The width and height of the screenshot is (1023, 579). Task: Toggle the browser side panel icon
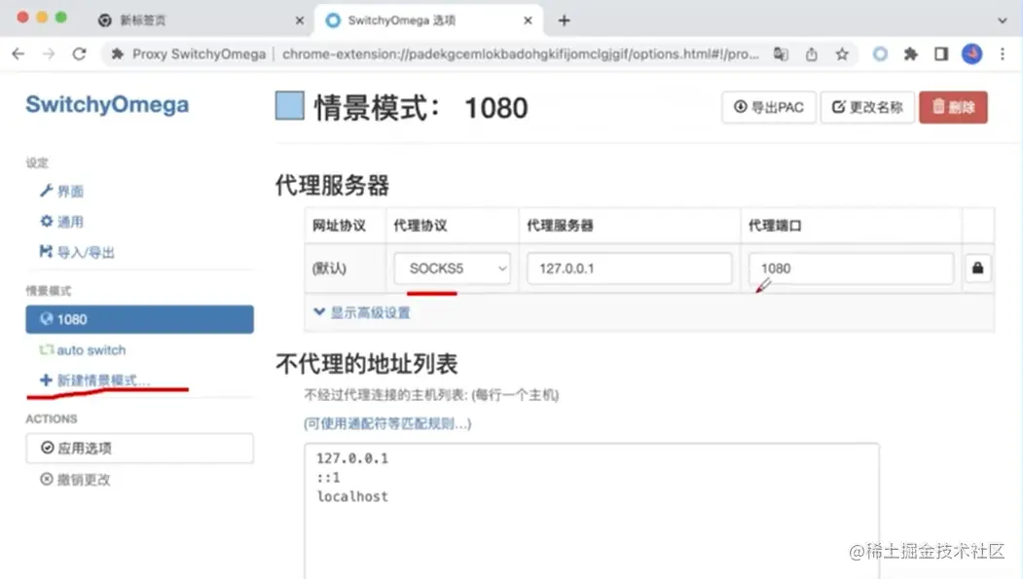click(x=941, y=54)
